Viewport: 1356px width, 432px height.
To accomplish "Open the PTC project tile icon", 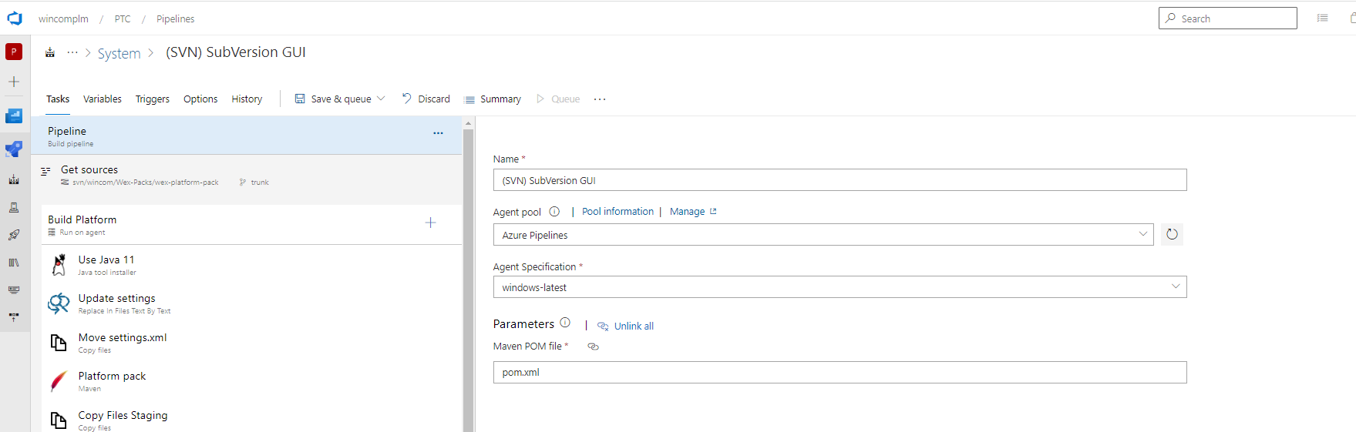I will coord(14,52).
